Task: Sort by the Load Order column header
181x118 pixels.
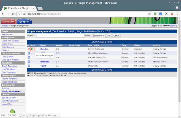Action: (75, 45)
